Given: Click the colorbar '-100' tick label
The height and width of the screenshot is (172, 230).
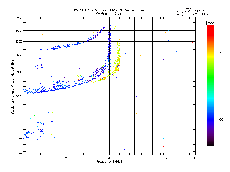Looking at the screenshot, I should [x=219, y=120].
